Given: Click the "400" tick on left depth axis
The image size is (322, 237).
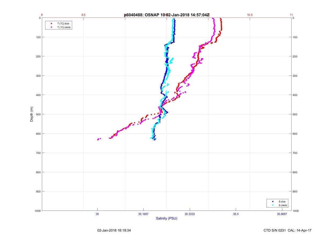Looking at the screenshot, I should (x=38, y=95).
